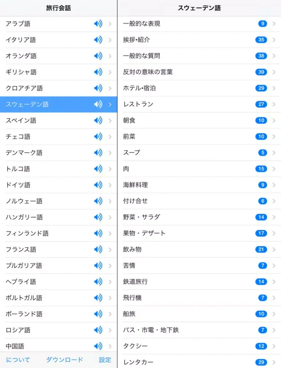Play audio for ポーランド語
This screenshot has width=281, height=368.
(98, 314)
